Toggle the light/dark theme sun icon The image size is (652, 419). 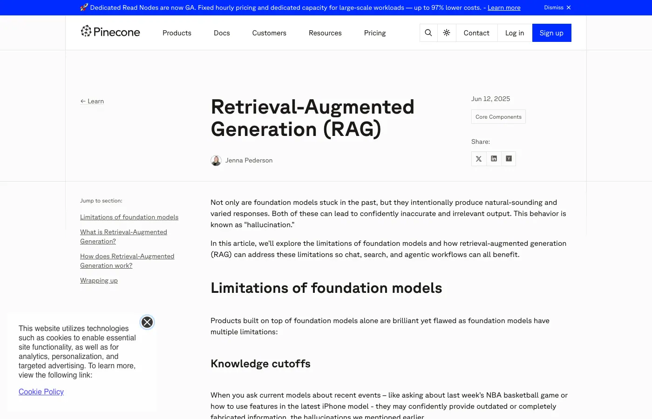pos(447,33)
